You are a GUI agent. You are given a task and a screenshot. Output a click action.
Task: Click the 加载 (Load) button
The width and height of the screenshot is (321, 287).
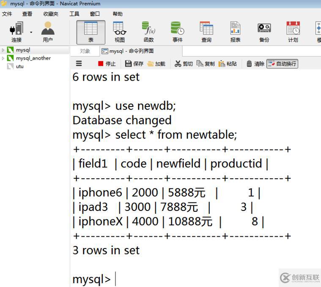[156, 64]
